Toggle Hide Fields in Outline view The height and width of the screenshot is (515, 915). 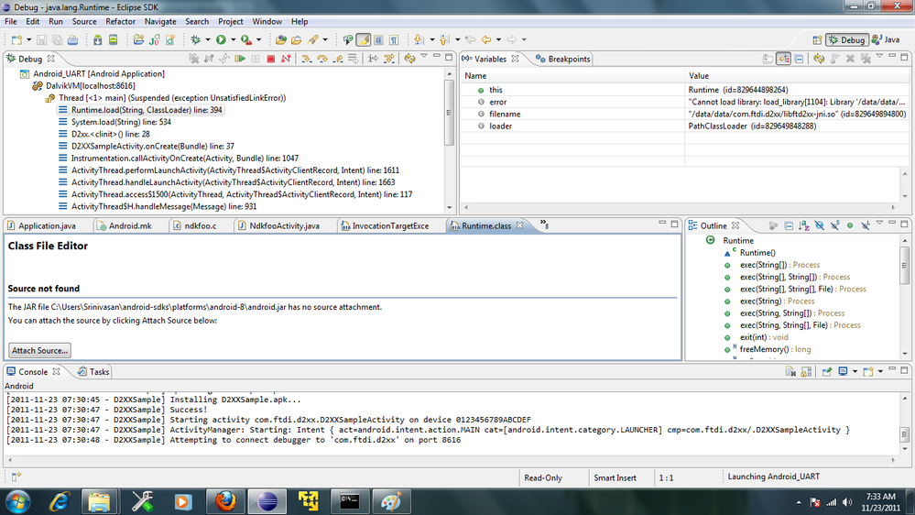click(820, 225)
